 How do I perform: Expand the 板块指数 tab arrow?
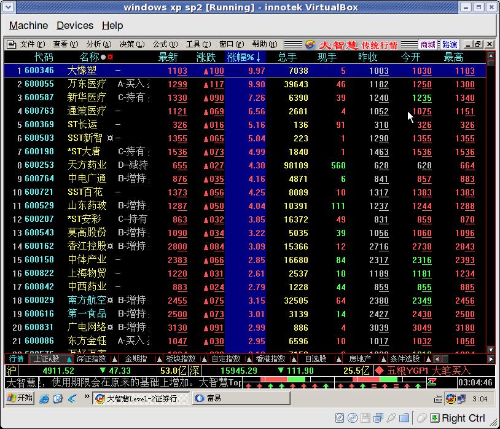pyautogui.click(x=204, y=359)
